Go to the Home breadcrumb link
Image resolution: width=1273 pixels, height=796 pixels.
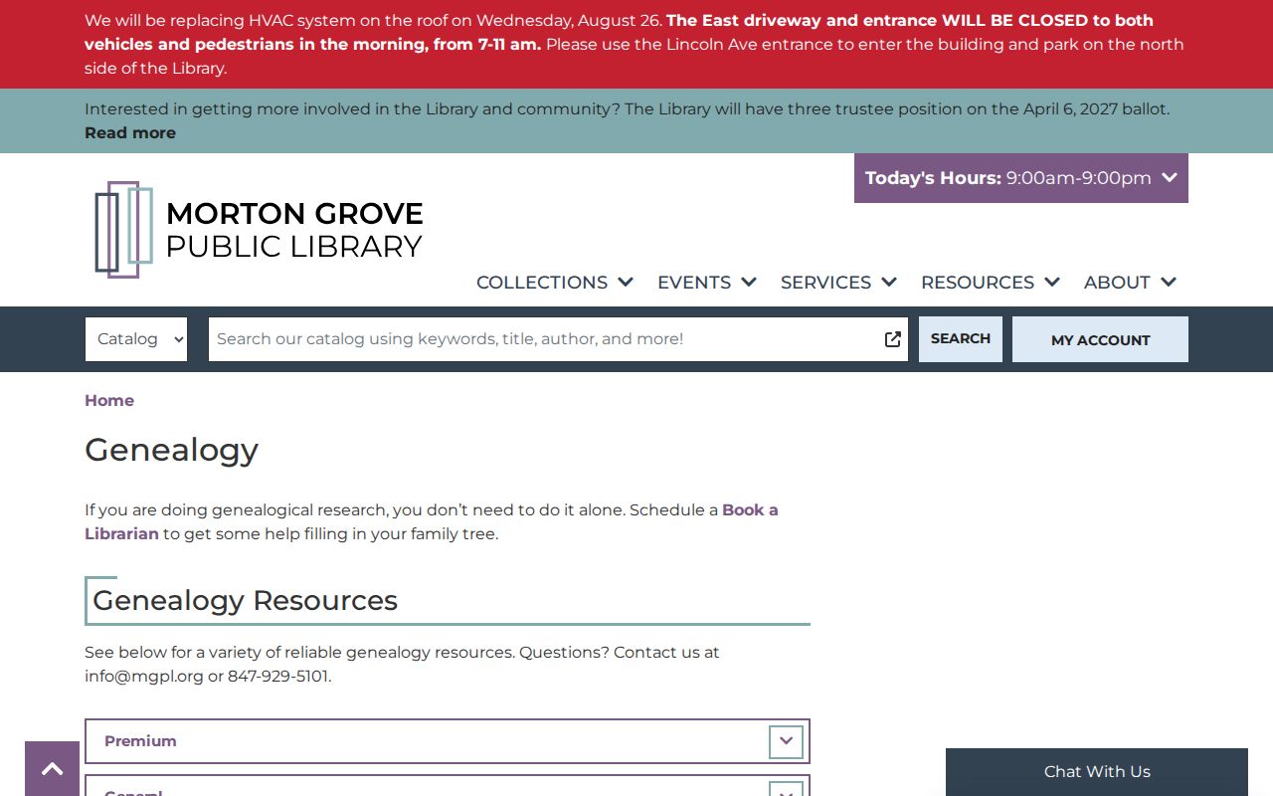pyautogui.click(x=109, y=400)
